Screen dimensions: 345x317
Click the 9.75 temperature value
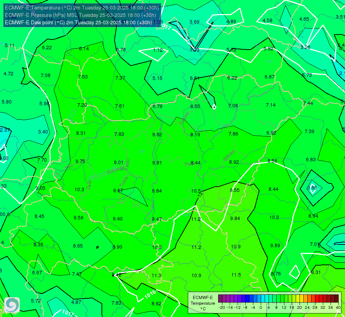click(80, 161)
